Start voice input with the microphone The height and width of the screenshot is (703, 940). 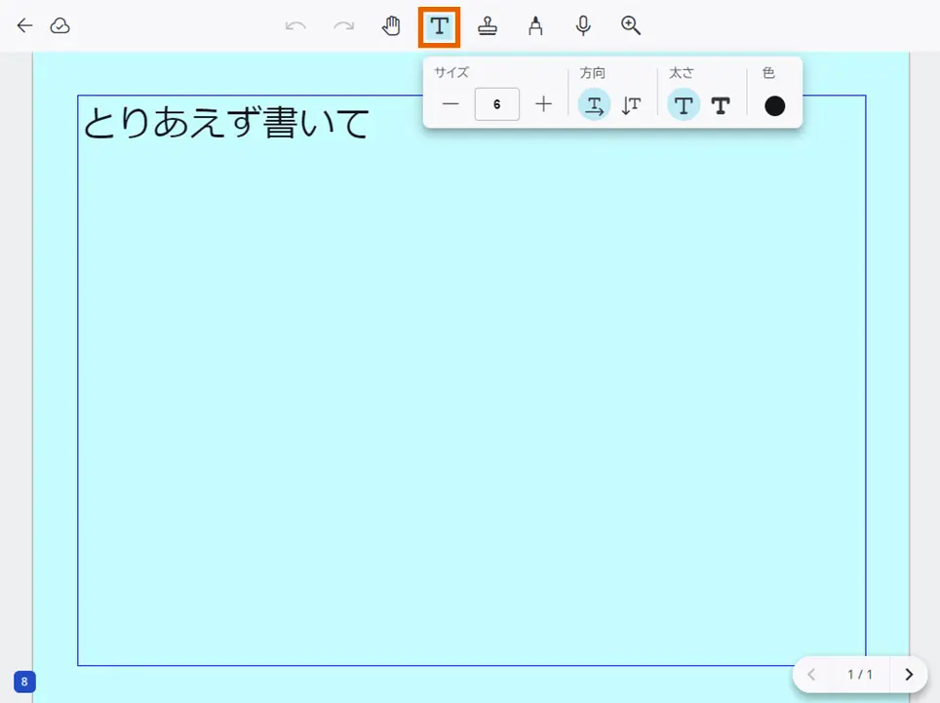pyautogui.click(x=582, y=25)
